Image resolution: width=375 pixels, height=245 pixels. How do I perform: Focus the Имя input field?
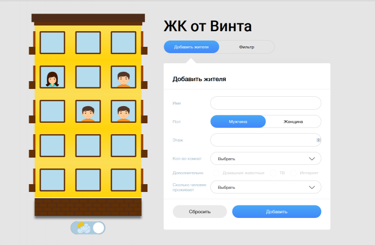coord(266,103)
